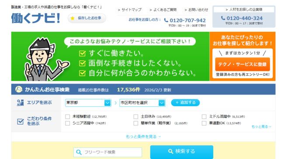
Task: Click the star icon in saved jobs button
Action: (x=73, y=18)
